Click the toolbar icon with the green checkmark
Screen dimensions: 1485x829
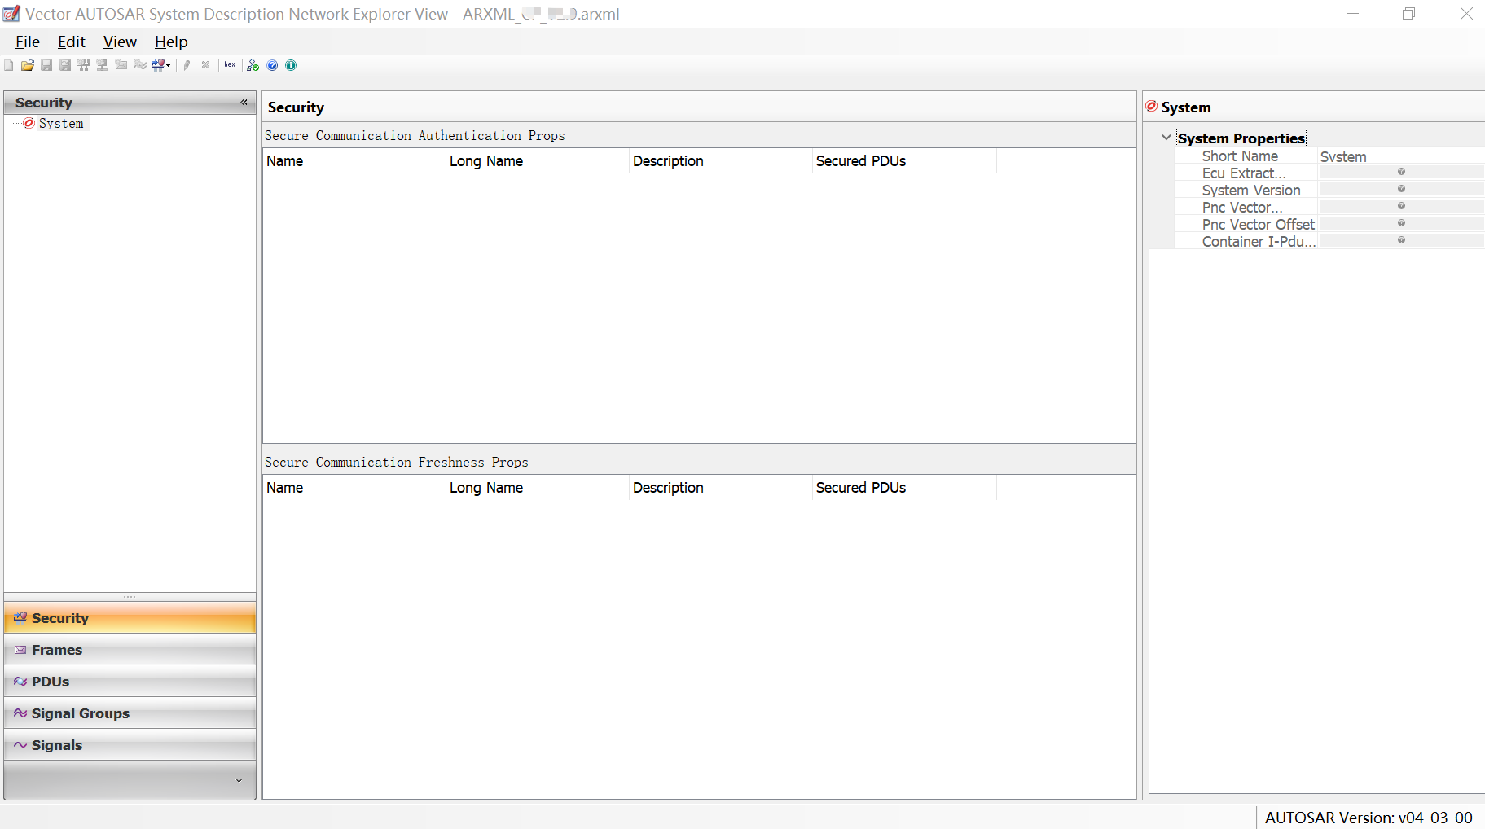pos(253,65)
